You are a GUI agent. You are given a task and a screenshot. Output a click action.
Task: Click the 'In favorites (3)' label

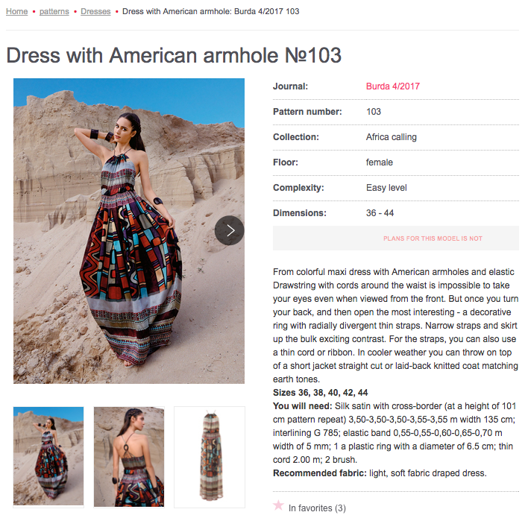click(x=317, y=508)
